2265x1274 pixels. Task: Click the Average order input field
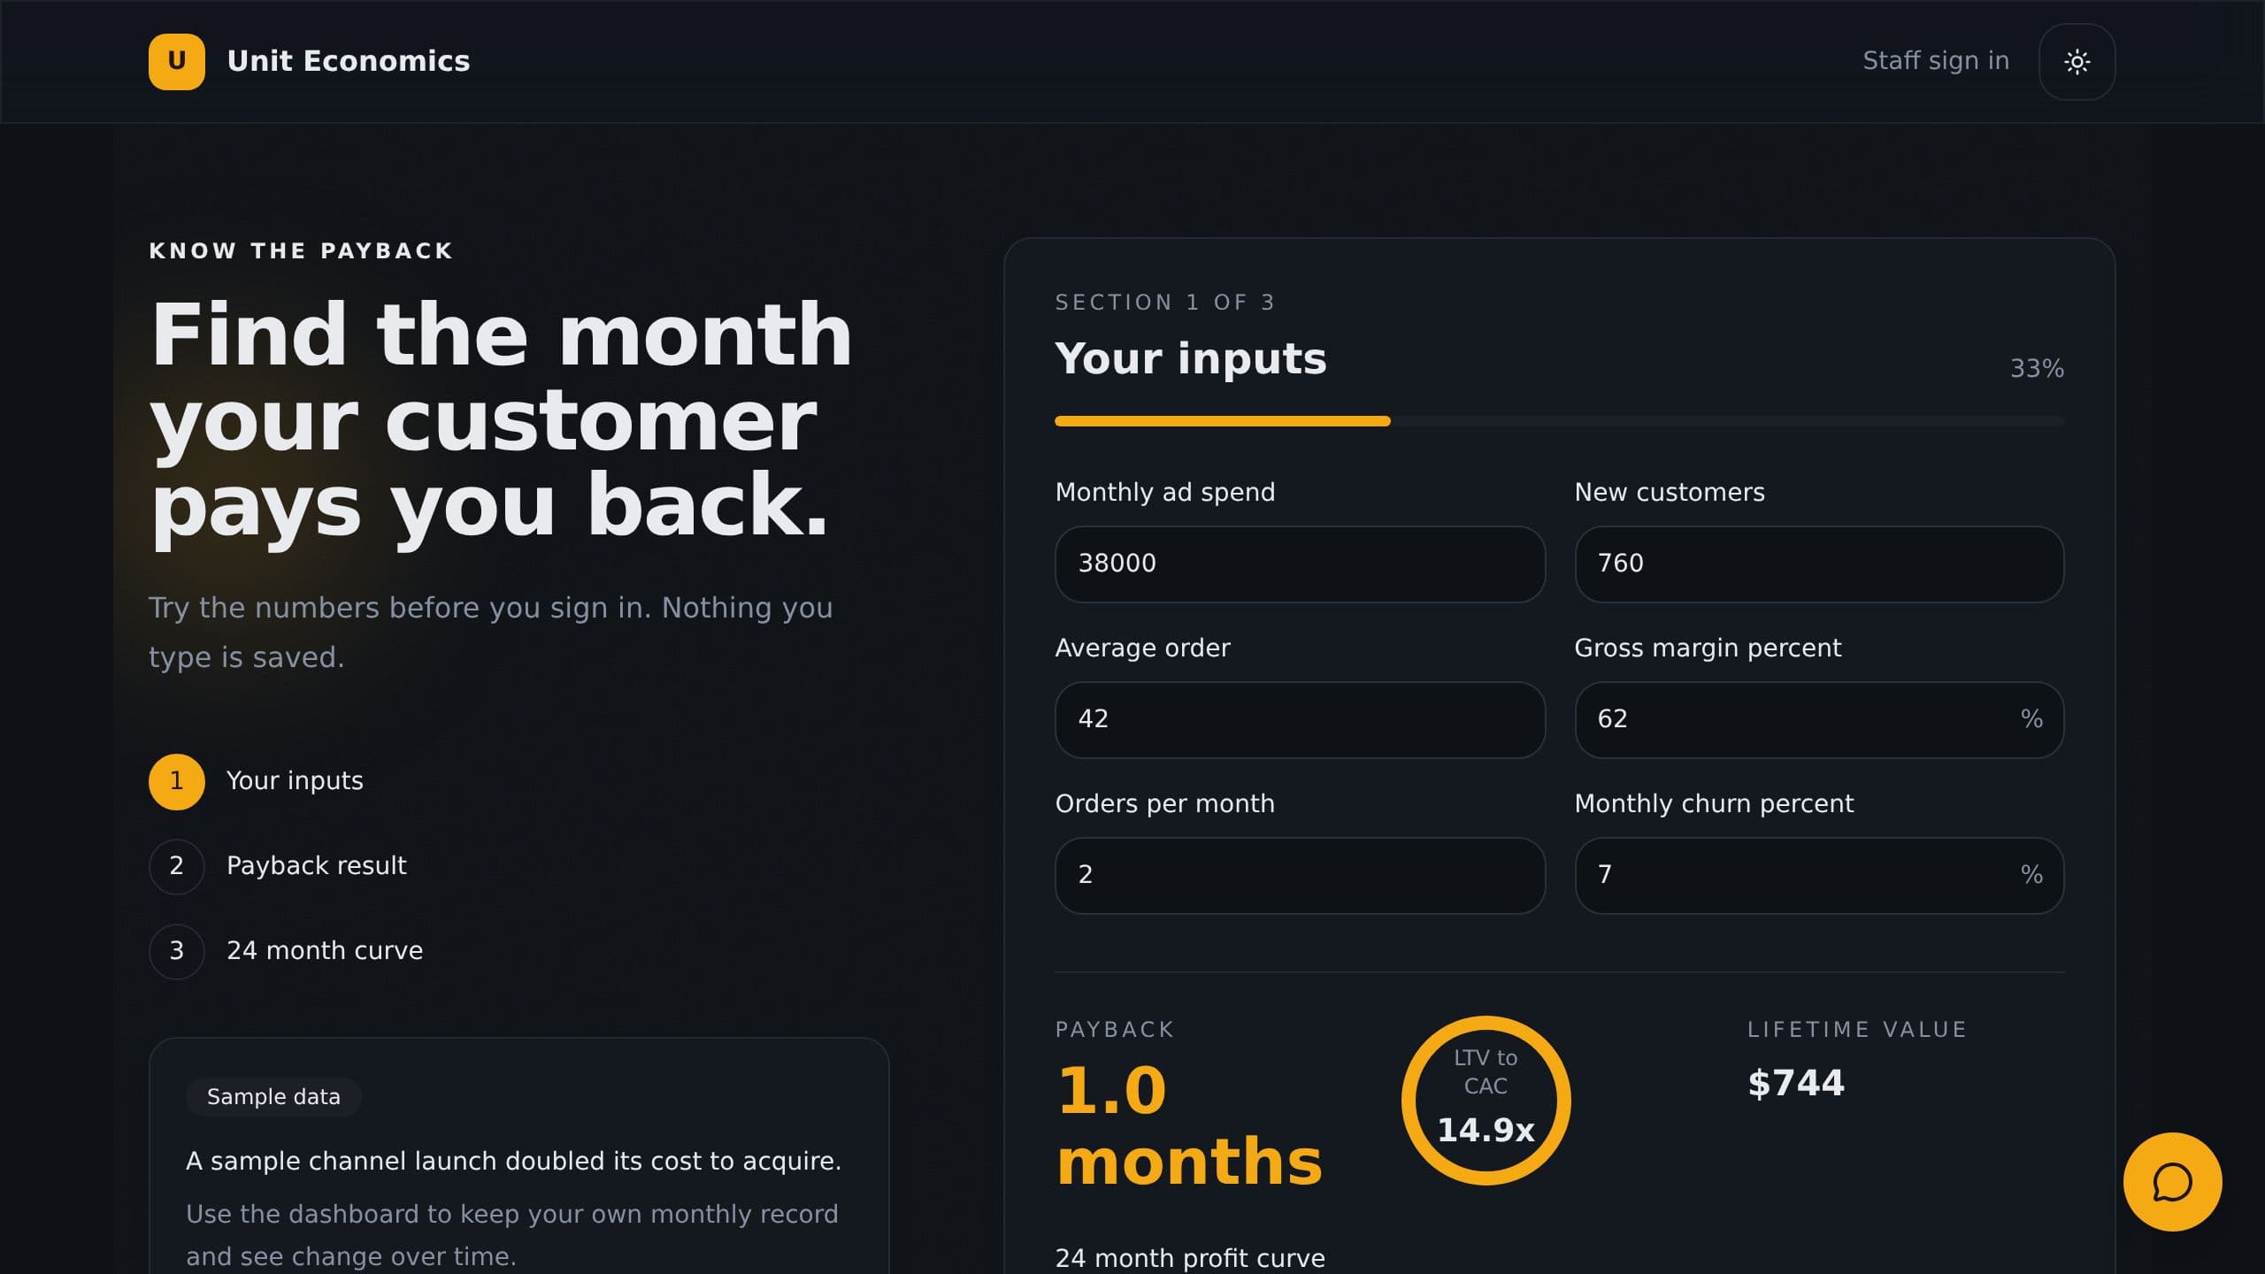[1300, 719]
